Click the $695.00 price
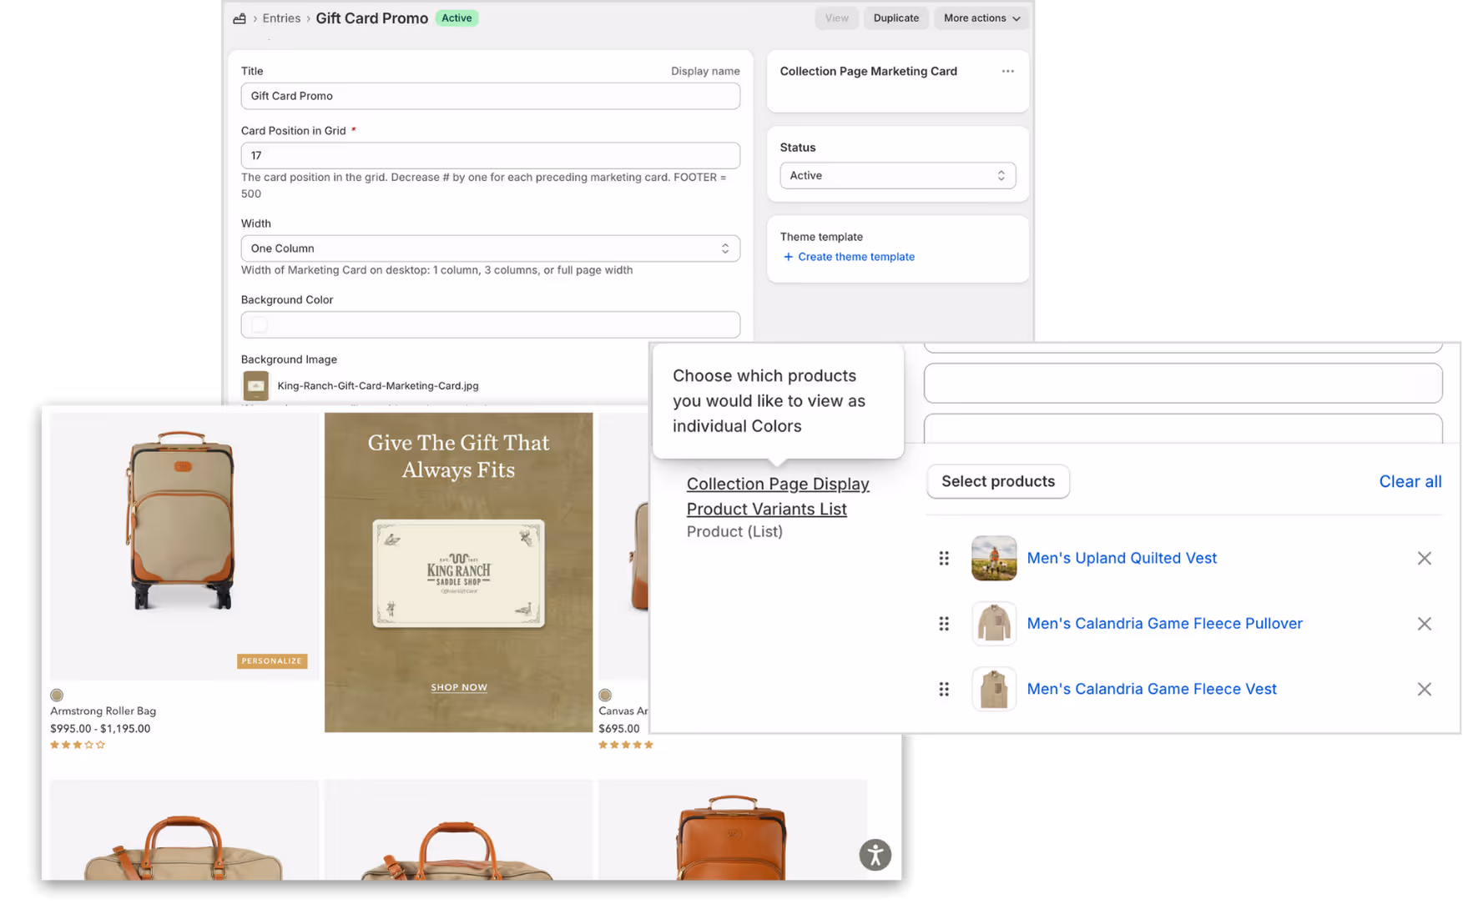 click(x=618, y=728)
